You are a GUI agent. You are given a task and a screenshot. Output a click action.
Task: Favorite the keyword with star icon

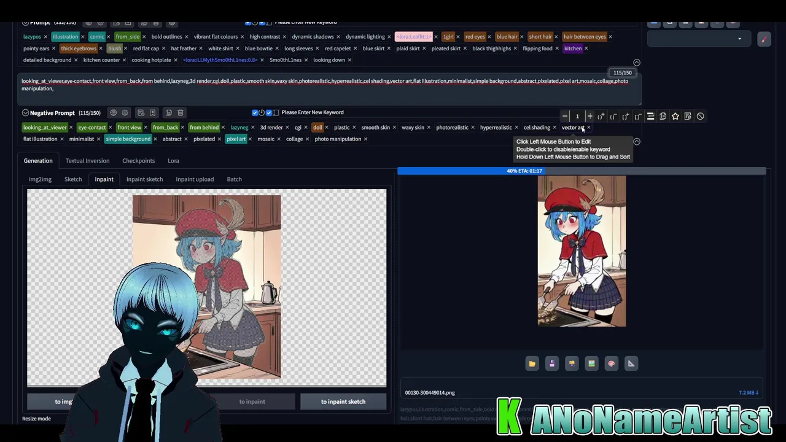click(x=675, y=116)
